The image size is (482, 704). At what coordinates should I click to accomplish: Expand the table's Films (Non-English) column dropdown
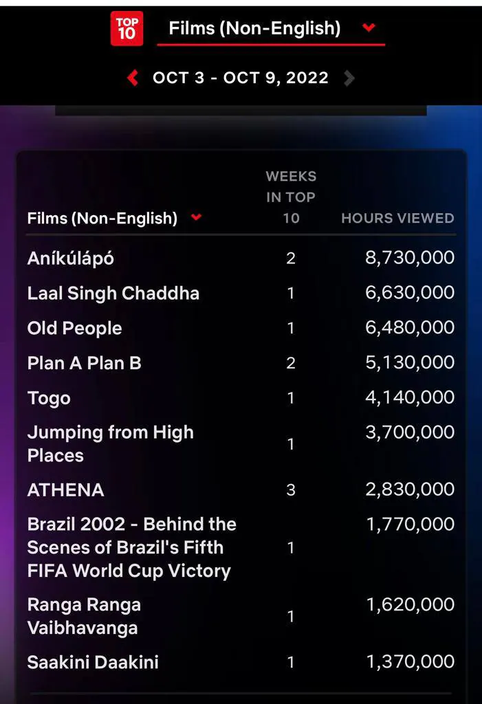pyautogui.click(x=196, y=217)
